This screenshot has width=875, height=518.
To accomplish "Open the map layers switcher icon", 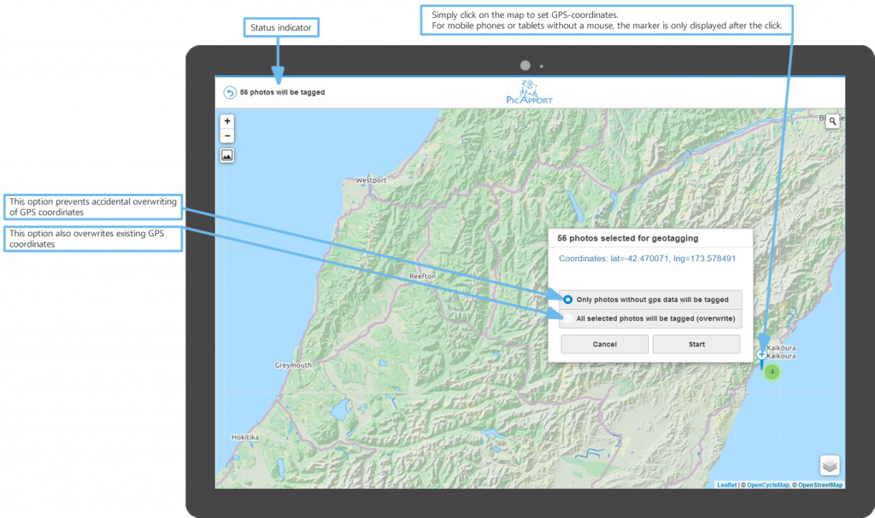I will [830, 465].
